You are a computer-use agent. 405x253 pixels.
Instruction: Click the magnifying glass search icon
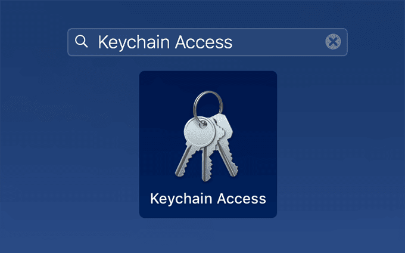(x=82, y=41)
